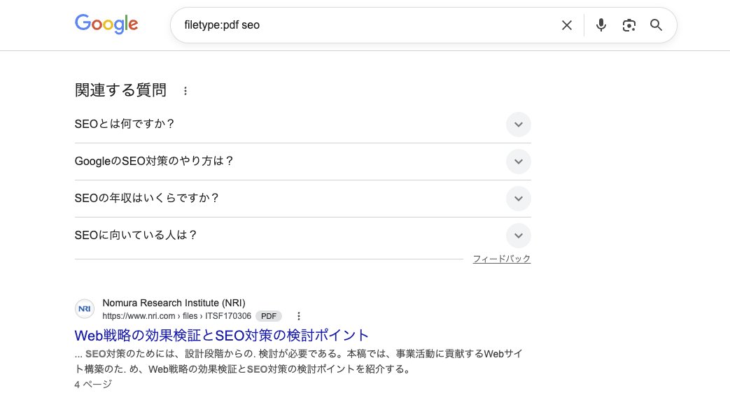Click the magnifier search button

[x=656, y=25]
